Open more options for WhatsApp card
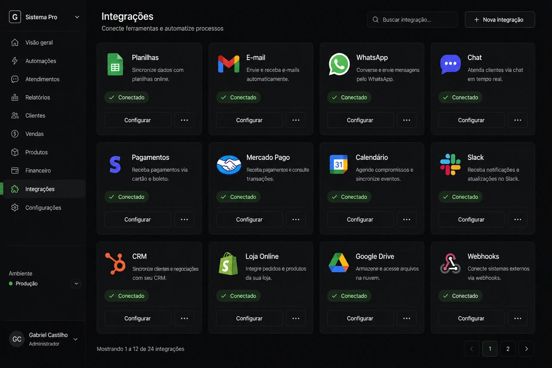 tap(407, 120)
